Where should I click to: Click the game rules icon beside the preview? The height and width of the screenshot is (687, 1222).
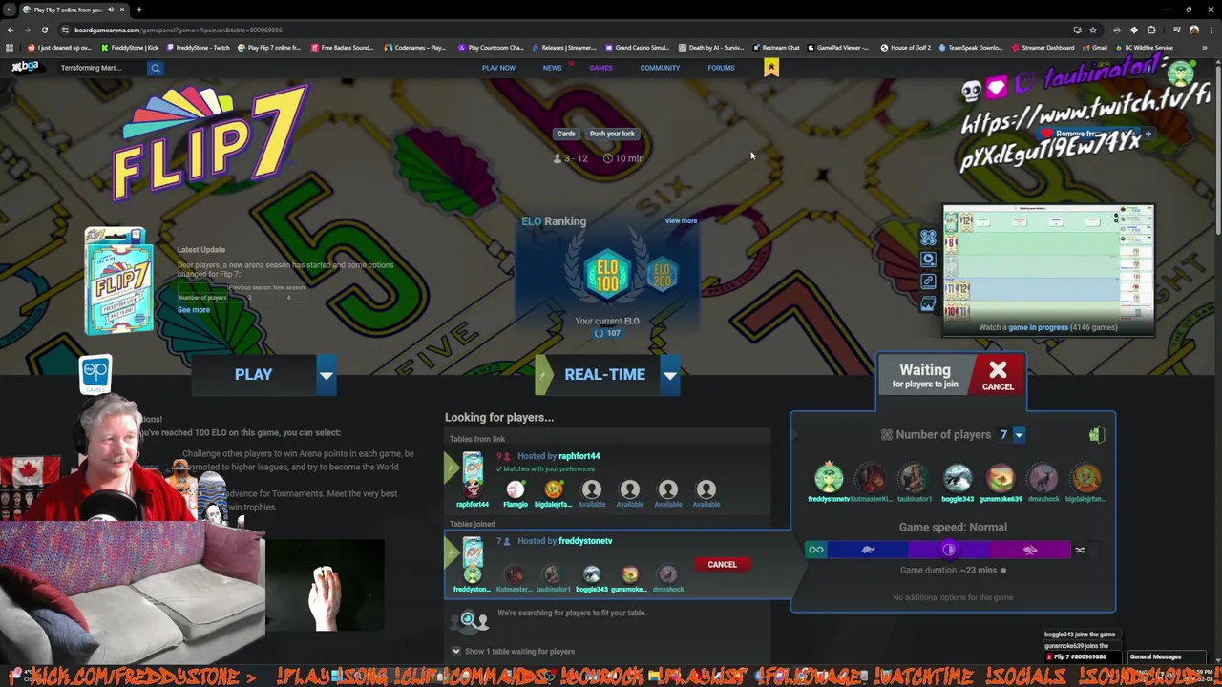pyautogui.click(x=928, y=238)
